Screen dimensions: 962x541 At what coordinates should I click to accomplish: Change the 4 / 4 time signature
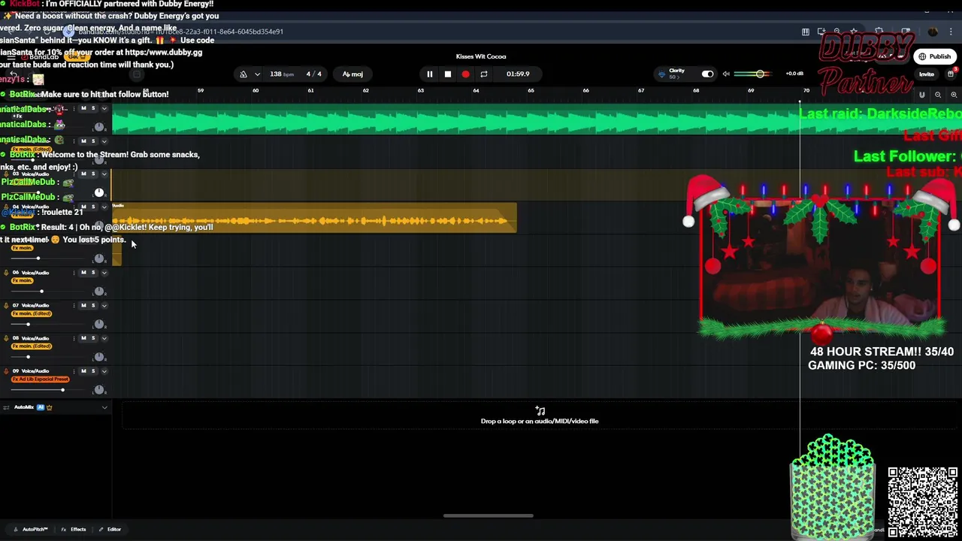[314, 74]
